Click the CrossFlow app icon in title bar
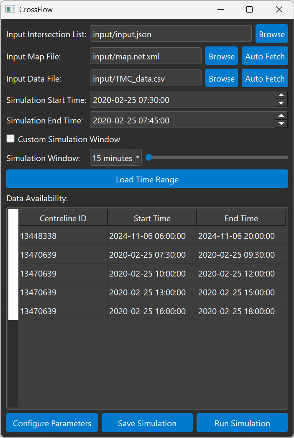The image size is (294, 438). [10, 9]
